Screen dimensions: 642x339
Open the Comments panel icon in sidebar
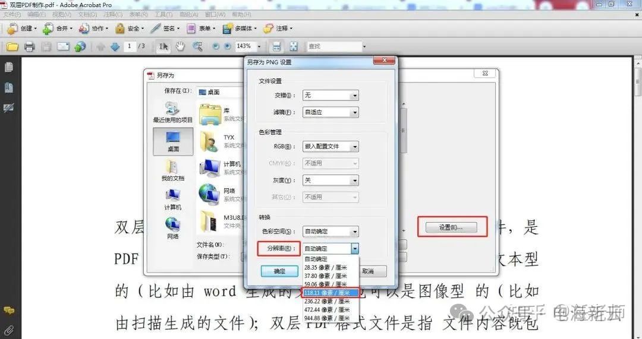point(8,311)
